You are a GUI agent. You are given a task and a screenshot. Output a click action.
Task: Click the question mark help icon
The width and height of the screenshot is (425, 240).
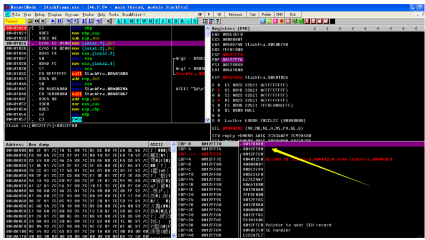pos(217,21)
